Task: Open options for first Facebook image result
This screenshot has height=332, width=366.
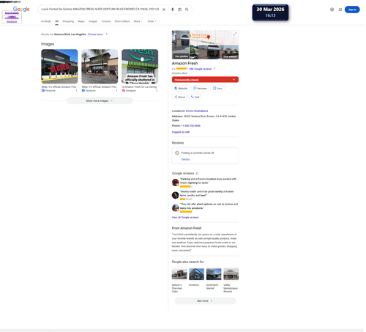Action: point(76,91)
